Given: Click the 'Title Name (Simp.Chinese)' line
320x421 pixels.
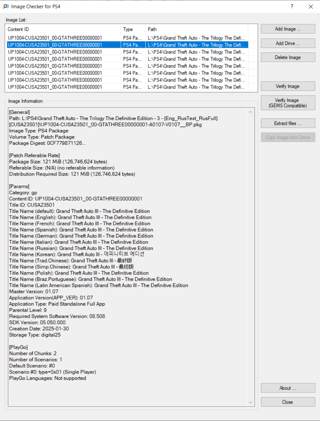Looking at the screenshot, I should pyautogui.click(x=71, y=267).
